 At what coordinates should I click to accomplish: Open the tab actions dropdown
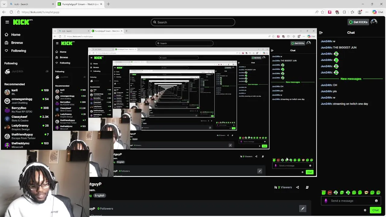(x=4, y=4)
